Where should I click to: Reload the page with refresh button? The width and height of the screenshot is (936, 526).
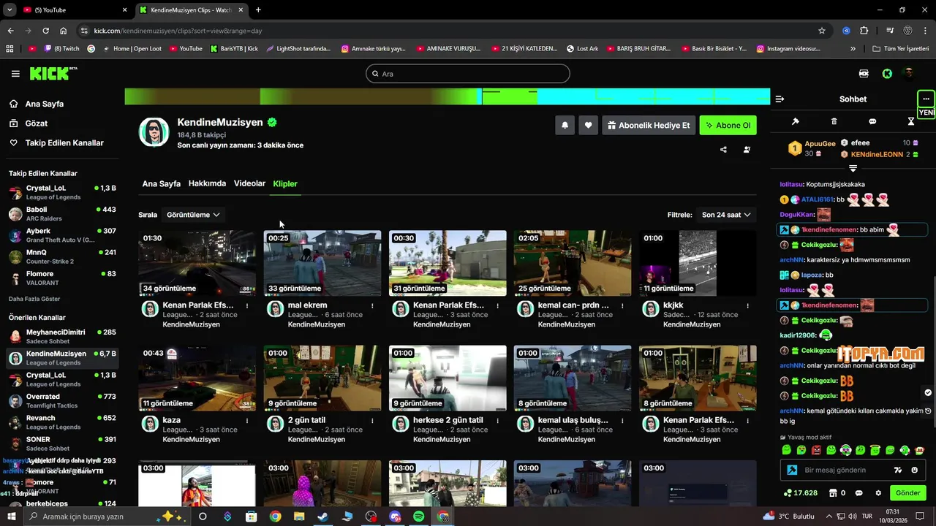pos(45,31)
